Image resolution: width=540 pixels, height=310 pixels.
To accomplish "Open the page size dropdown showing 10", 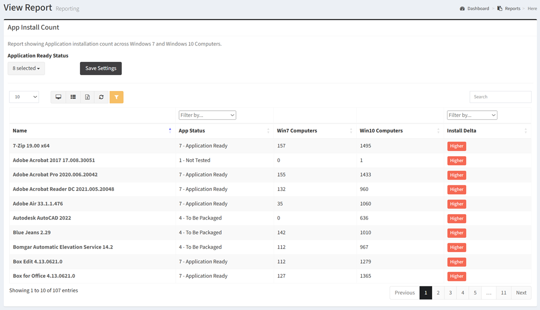I will click(x=24, y=97).
